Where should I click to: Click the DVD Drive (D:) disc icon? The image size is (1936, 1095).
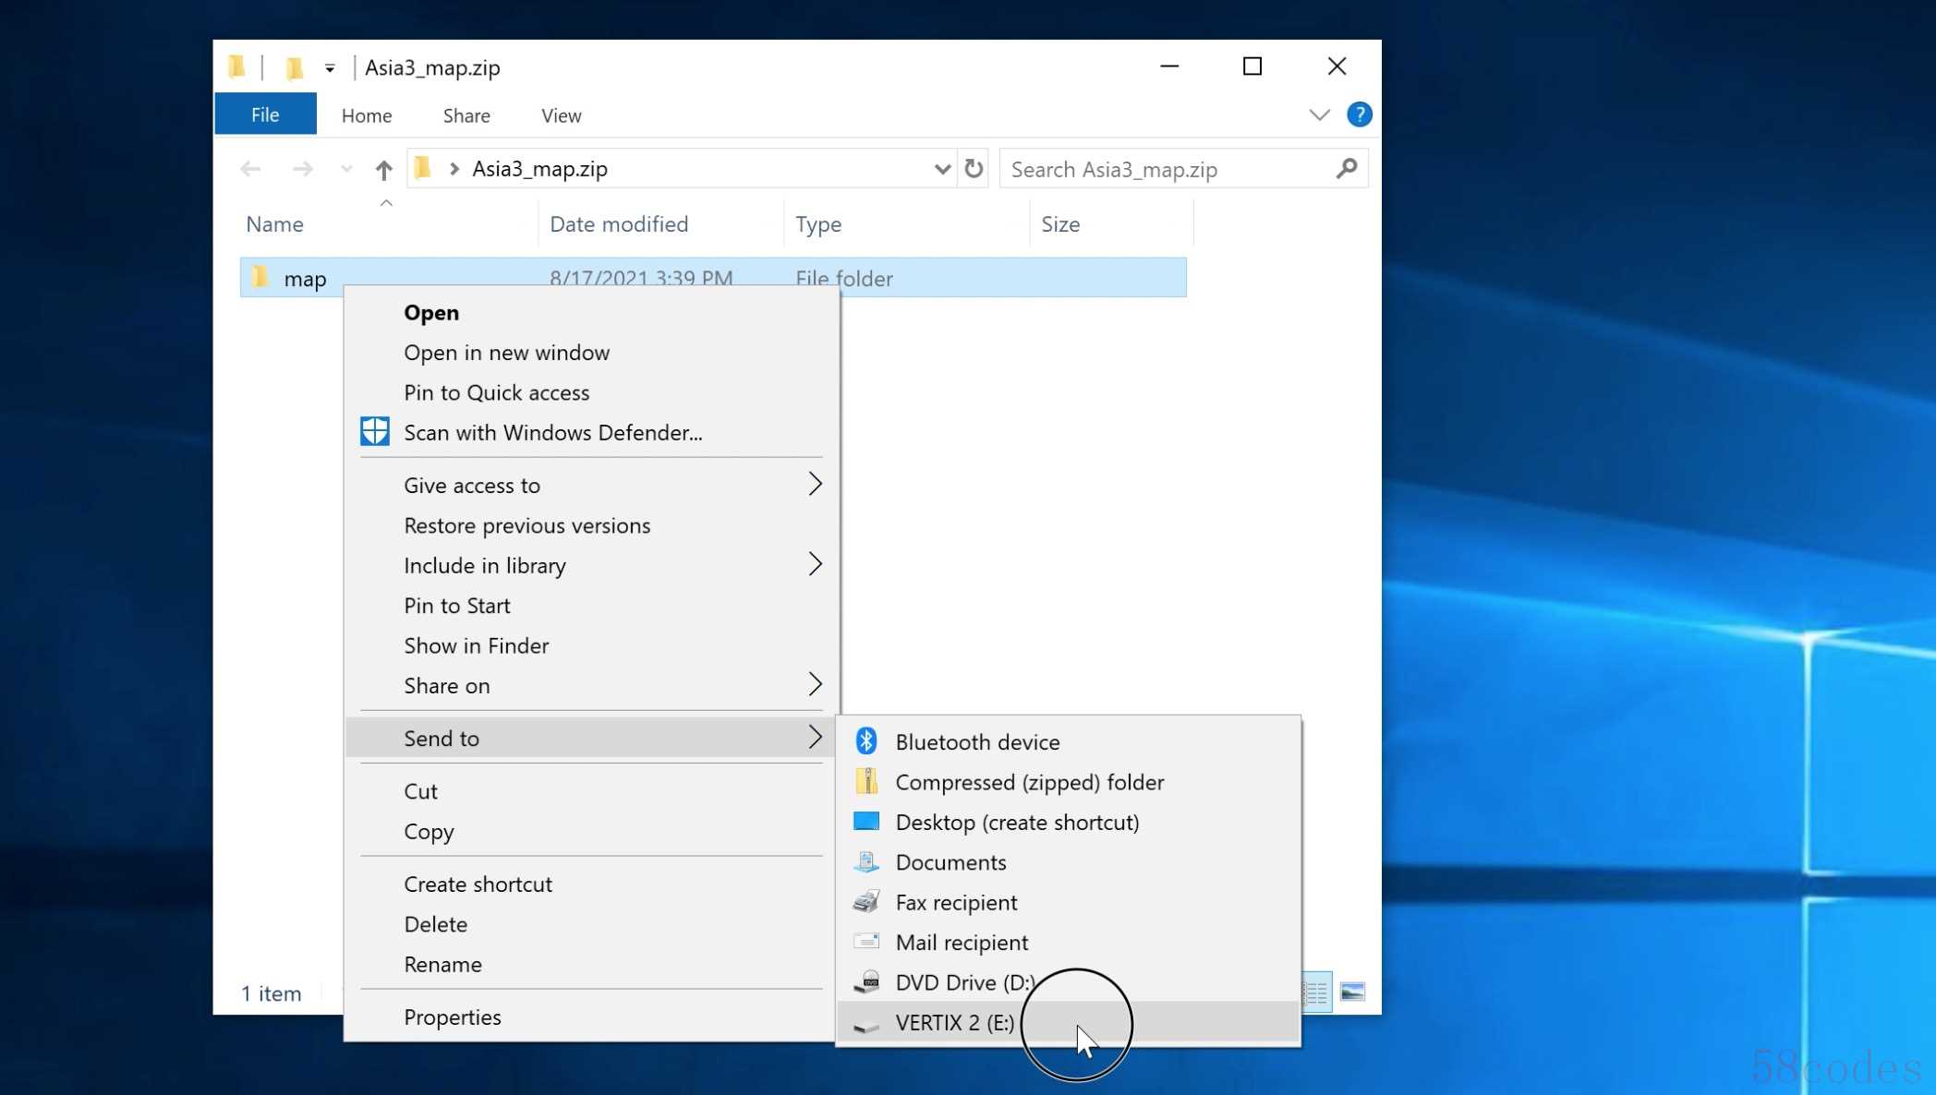(x=865, y=982)
